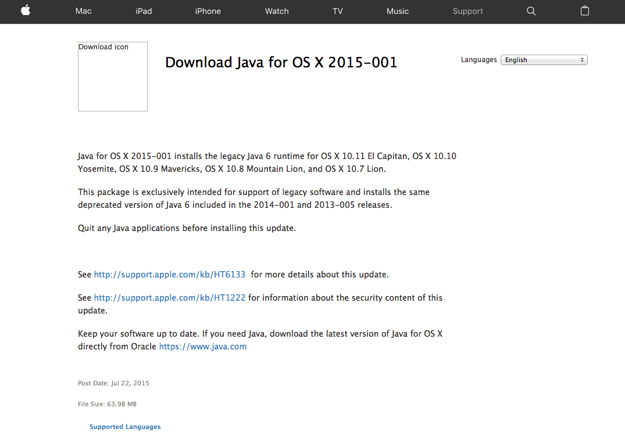The image size is (625, 440).
Task: Expand the Languages dropdown showing English
Action: coord(544,60)
